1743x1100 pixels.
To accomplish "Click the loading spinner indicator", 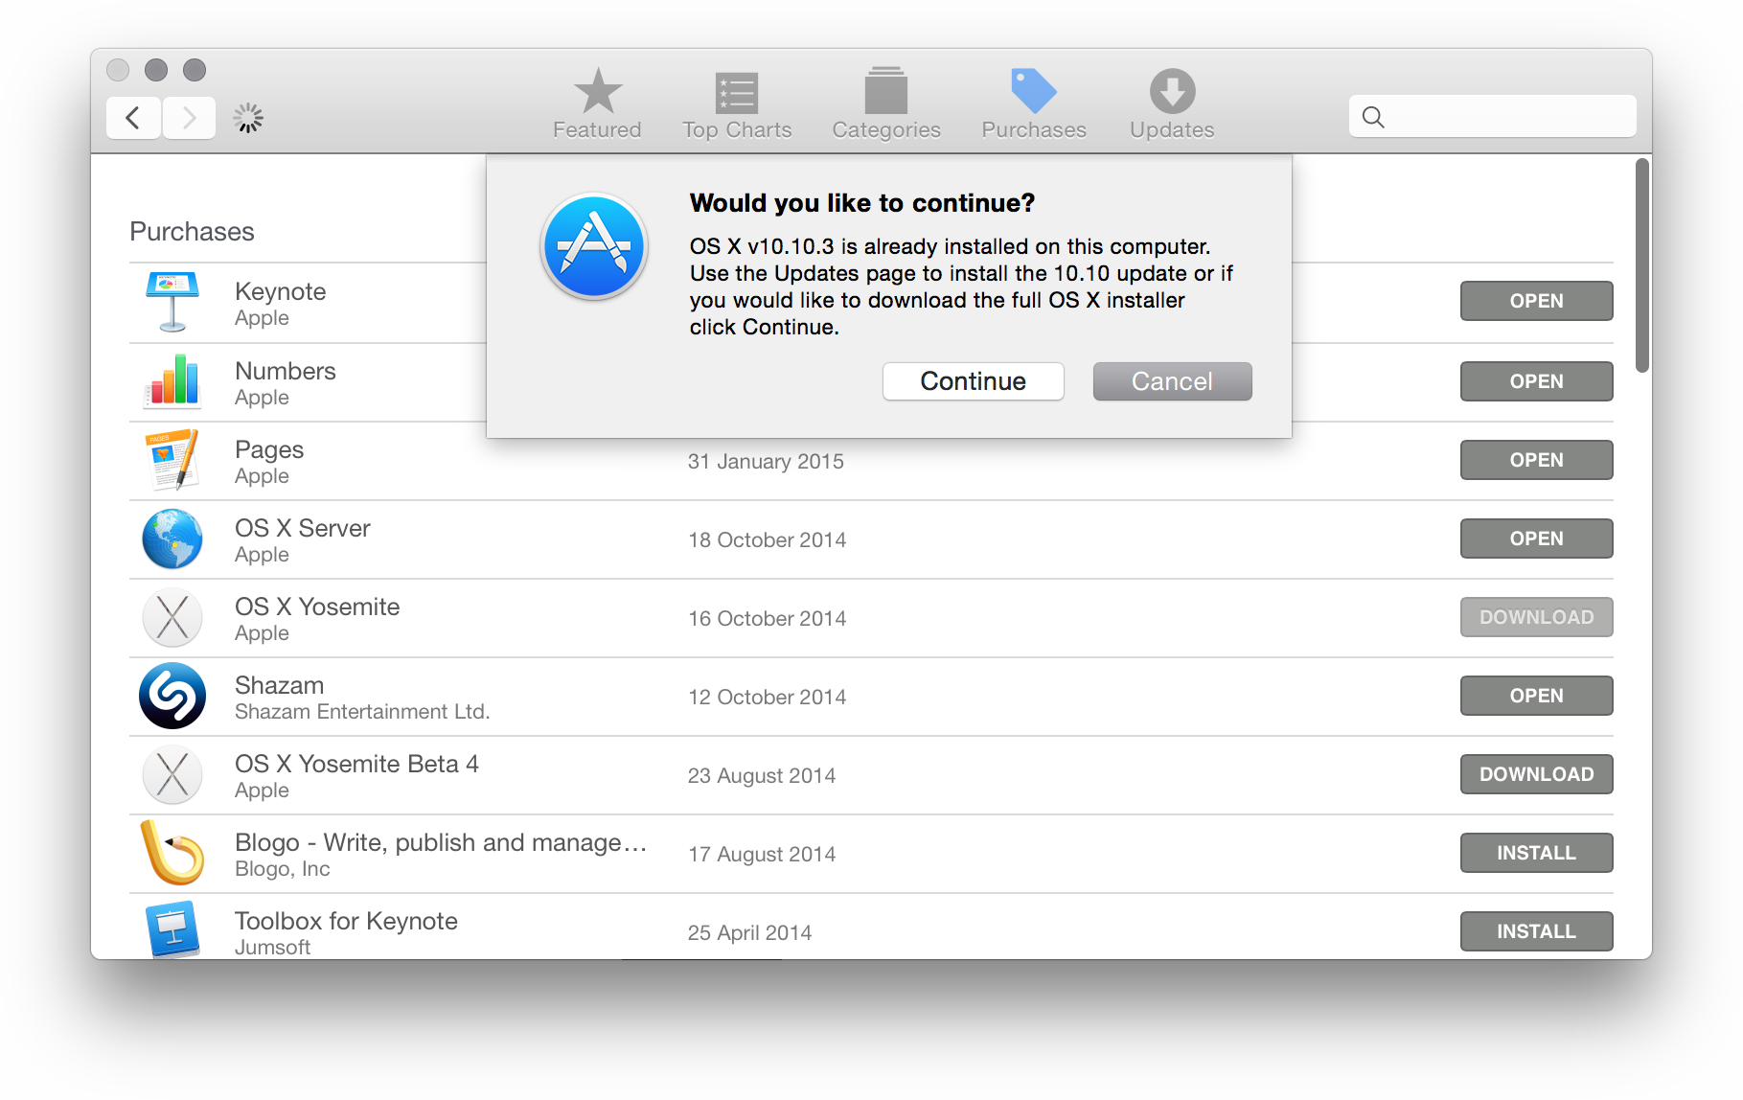I will coord(248,118).
